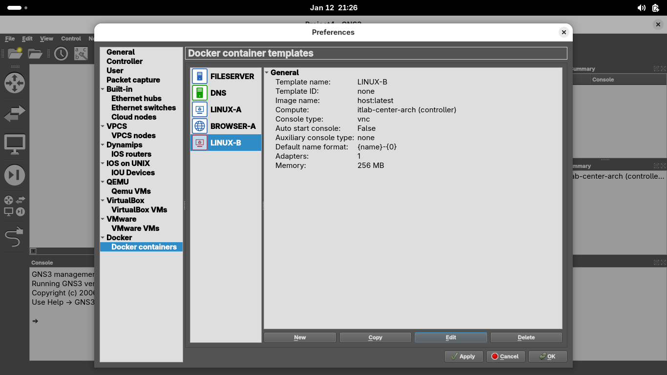Open the Control menu
The height and width of the screenshot is (375, 667).
coord(71,39)
